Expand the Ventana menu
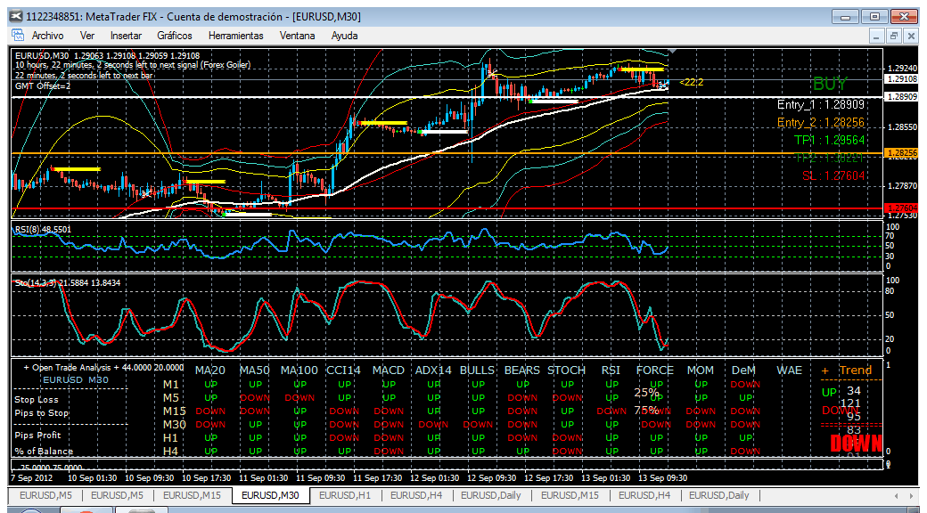This screenshot has height=513, width=927. pos(298,36)
